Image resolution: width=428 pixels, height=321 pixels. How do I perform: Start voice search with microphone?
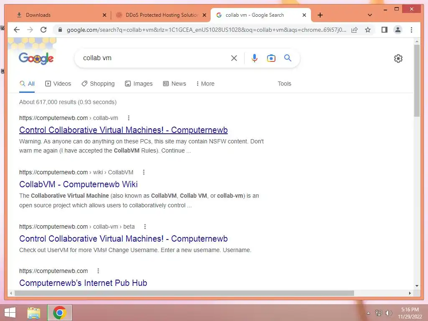[255, 58]
